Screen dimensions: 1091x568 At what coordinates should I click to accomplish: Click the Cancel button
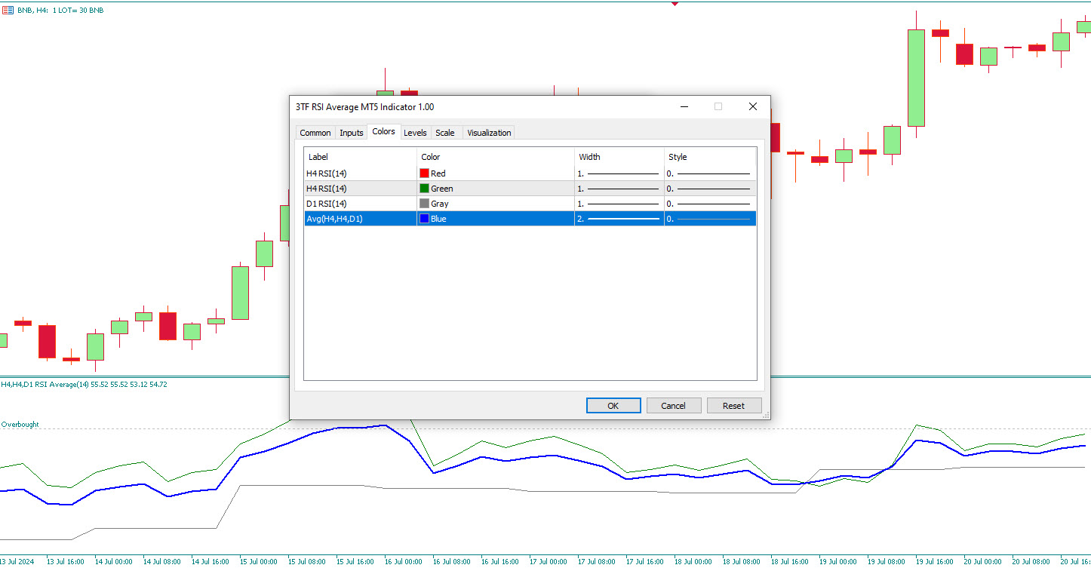tap(674, 405)
